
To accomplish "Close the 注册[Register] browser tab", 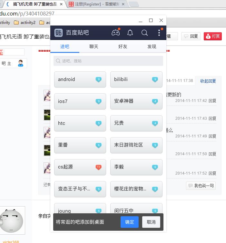I will tap(123, 4).
